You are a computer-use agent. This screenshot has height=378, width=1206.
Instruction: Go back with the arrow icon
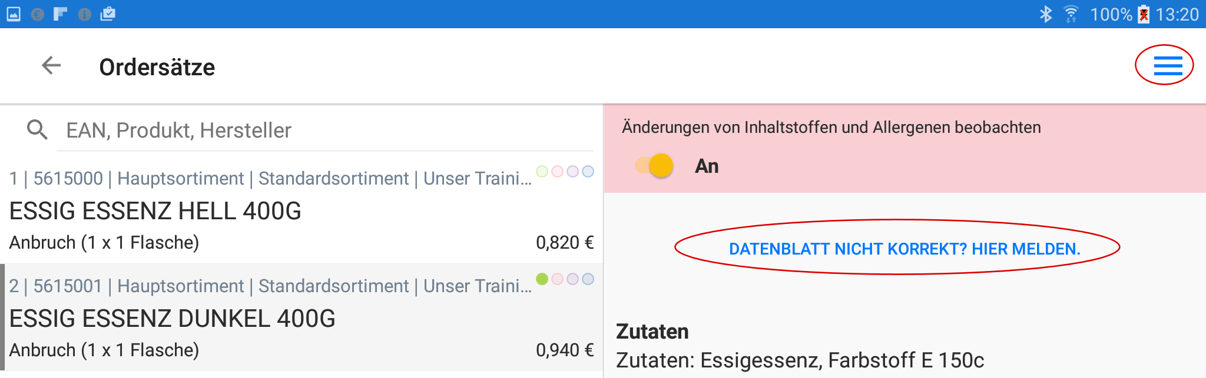pyautogui.click(x=52, y=65)
